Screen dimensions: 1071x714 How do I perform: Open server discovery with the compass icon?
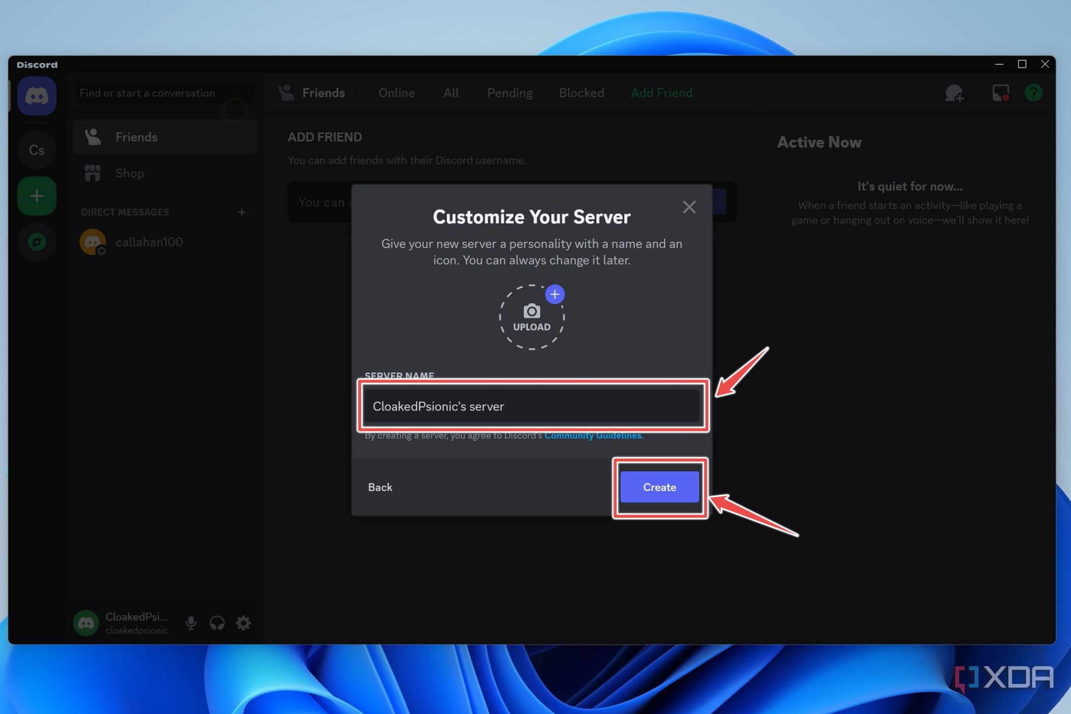click(x=36, y=241)
